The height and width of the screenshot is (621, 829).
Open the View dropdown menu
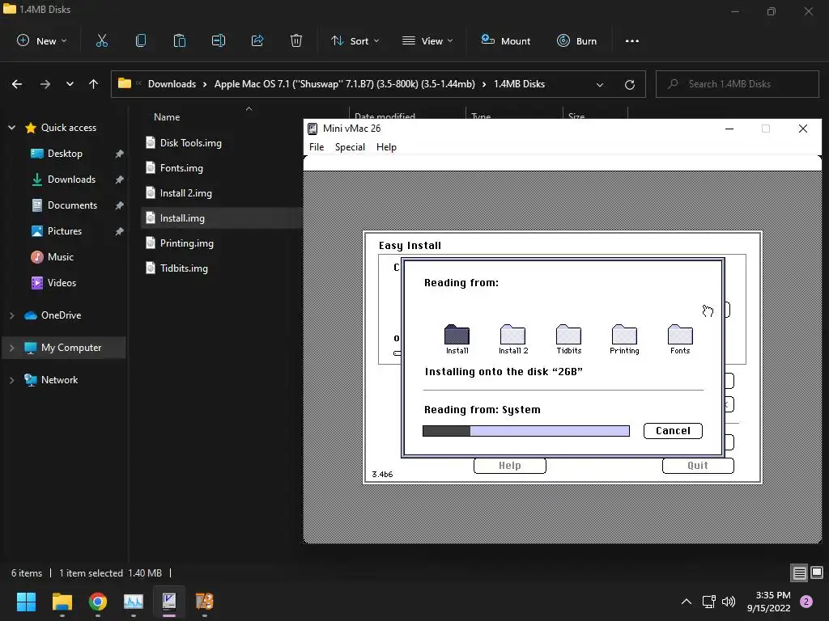click(427, 40)
